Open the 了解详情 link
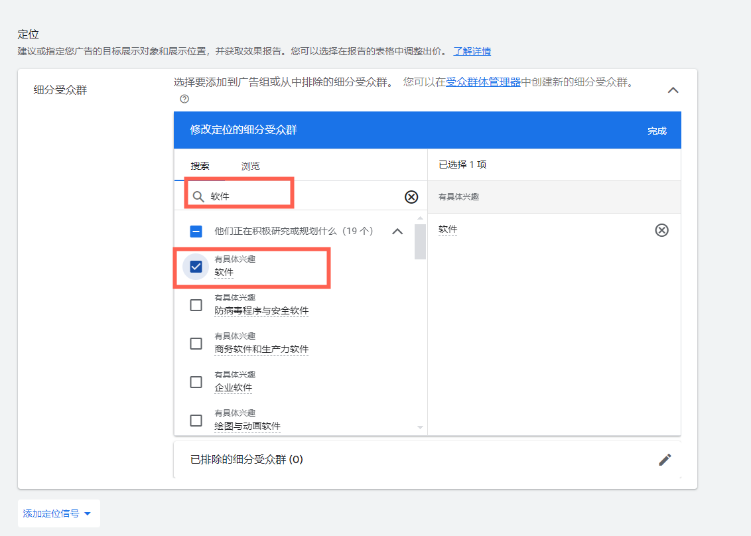The height and width of the screenshot is (536, 751). 472,51
